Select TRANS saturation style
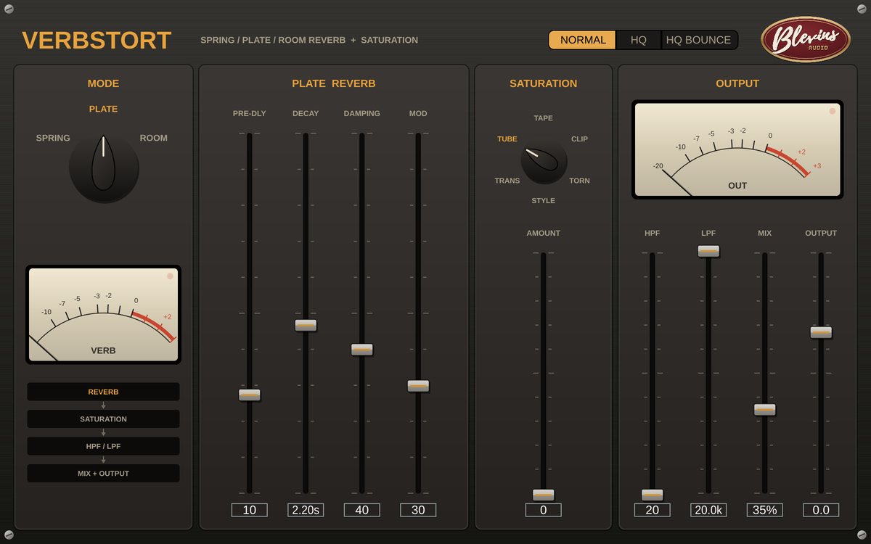 pyautogui.click(x=507, y=181)
